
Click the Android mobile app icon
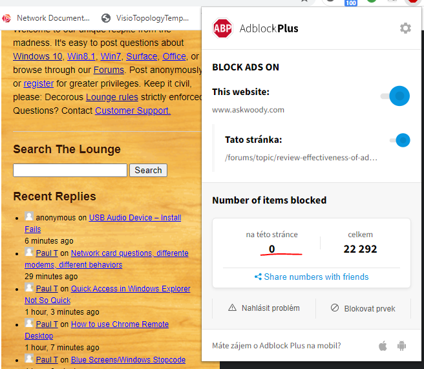[401, 346]
